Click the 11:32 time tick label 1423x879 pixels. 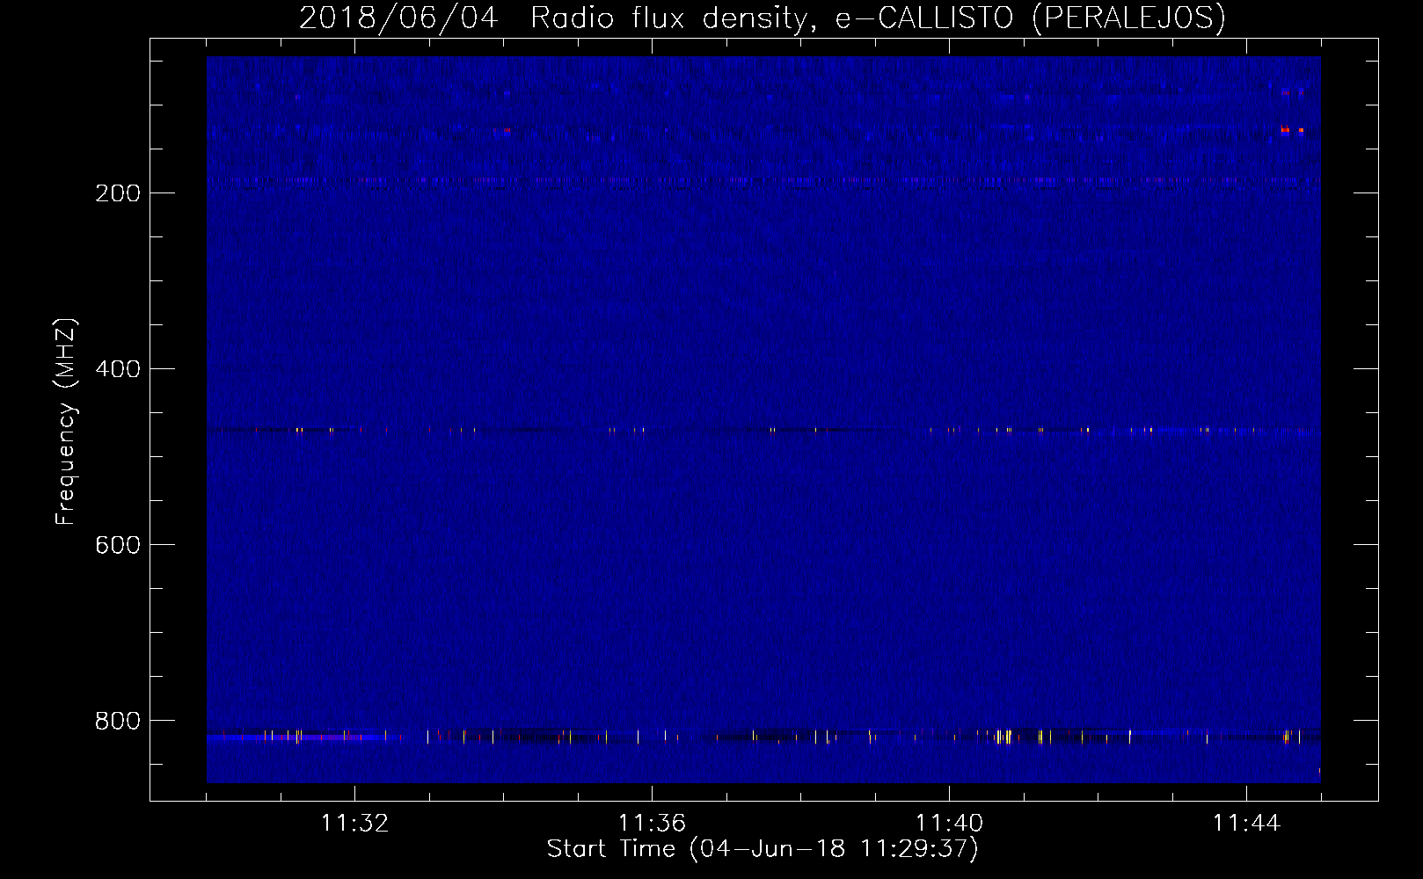(x=354, y=824)
